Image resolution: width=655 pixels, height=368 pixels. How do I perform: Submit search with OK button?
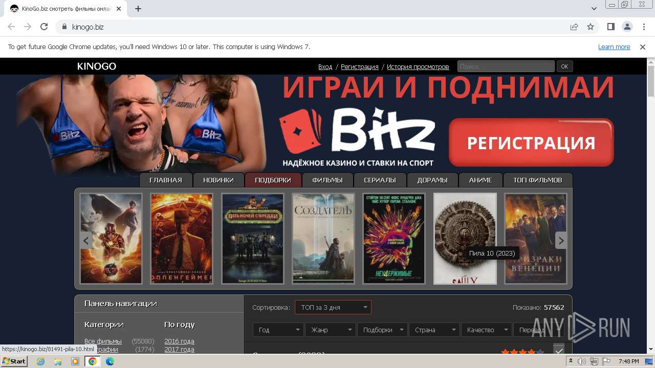564,66
